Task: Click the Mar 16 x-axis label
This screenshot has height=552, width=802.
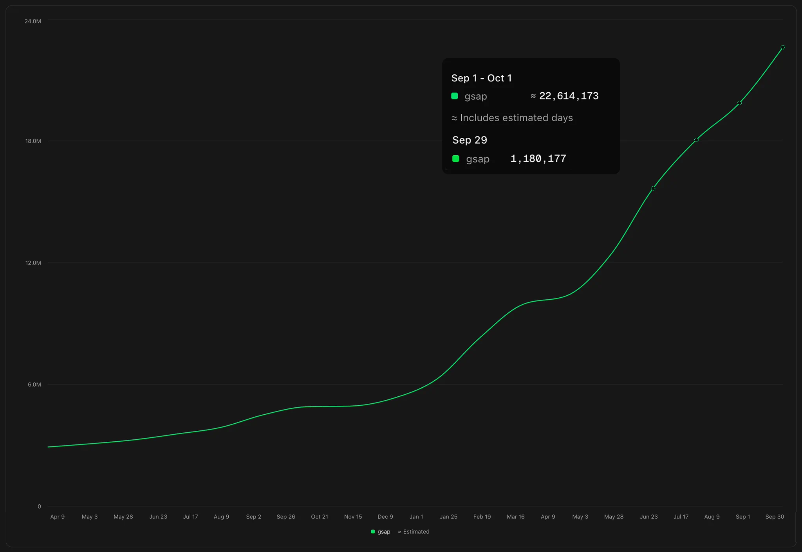Action: (516, 517)
